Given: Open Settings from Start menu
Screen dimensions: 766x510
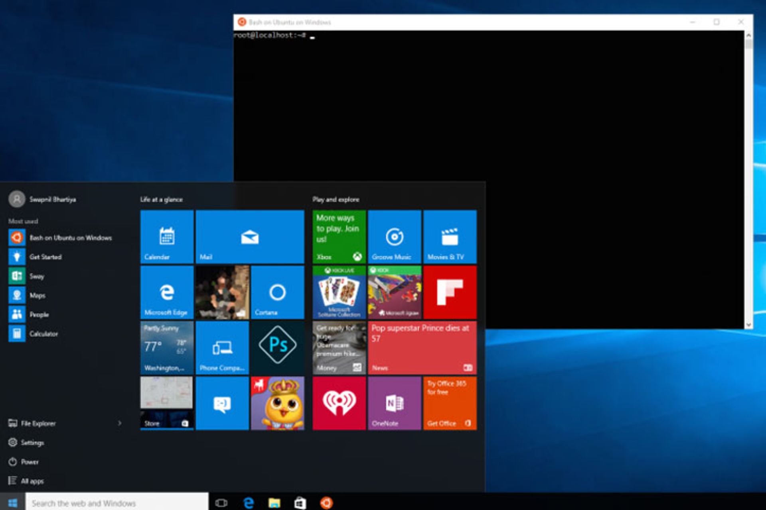Looking at the screenshot, I should tap(26, 442).
